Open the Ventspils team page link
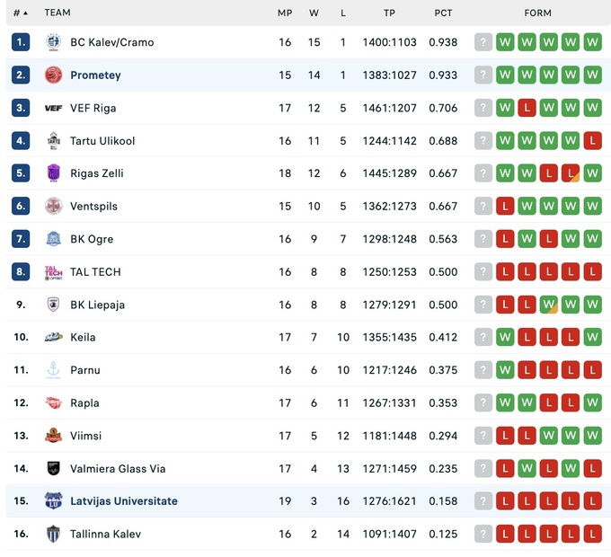Viewport: 611px width, 557px height. pyautogui.click(x=93, y=207)
